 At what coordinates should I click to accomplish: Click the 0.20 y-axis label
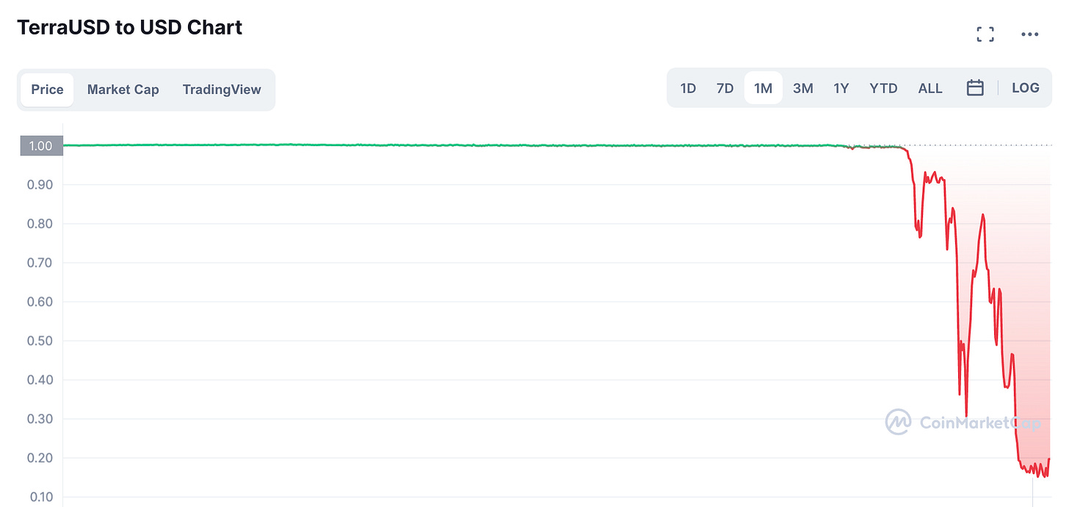click(x=40, y=458)
